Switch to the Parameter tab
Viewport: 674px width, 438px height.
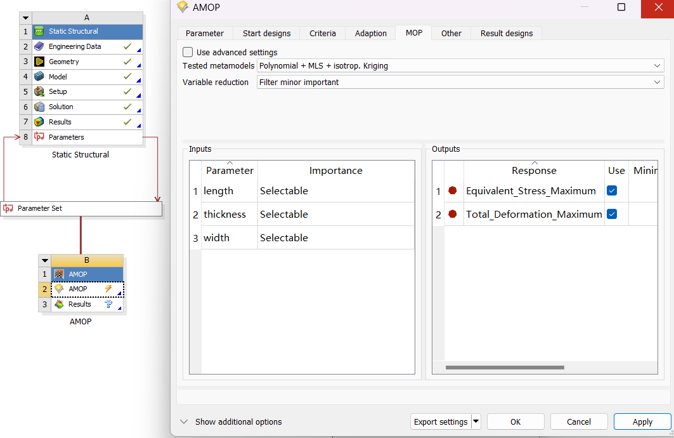[205, 33]
